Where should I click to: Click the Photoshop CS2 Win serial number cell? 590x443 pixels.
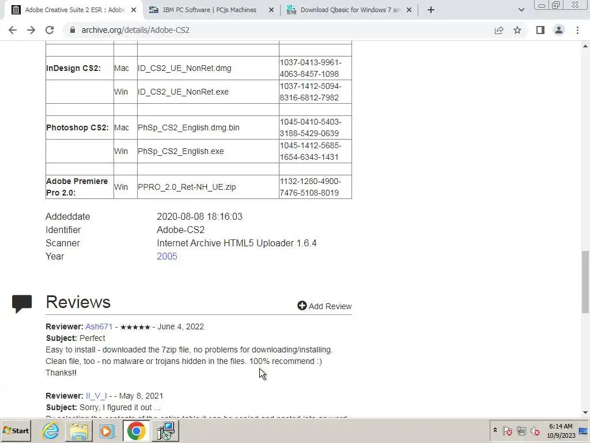(x=315, y=152)
